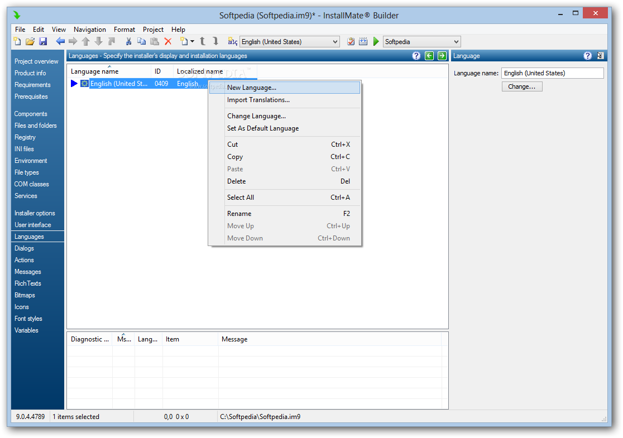
Task: Choose Import Translations... from context menu
Action: pyautogui.click(x=285, y=100)
